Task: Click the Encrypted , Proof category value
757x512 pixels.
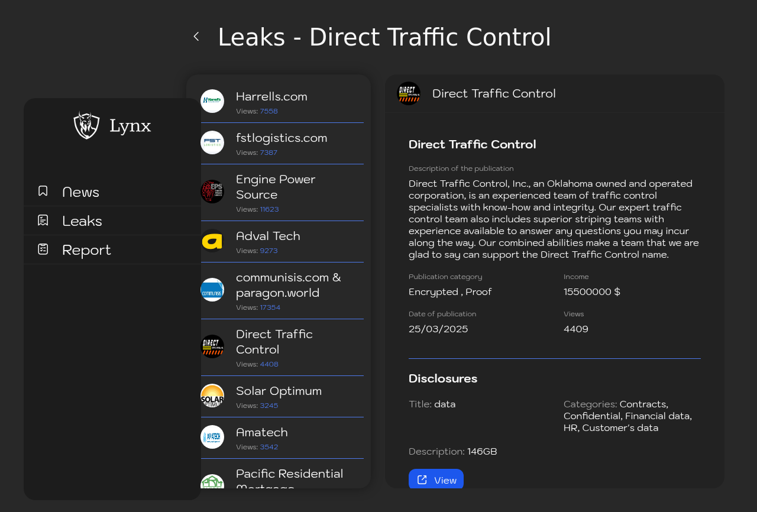Action: [450, 292]
